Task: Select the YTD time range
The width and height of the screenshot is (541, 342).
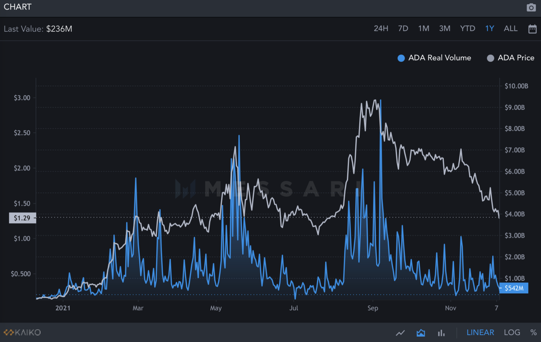Action: tap(467, 28)
